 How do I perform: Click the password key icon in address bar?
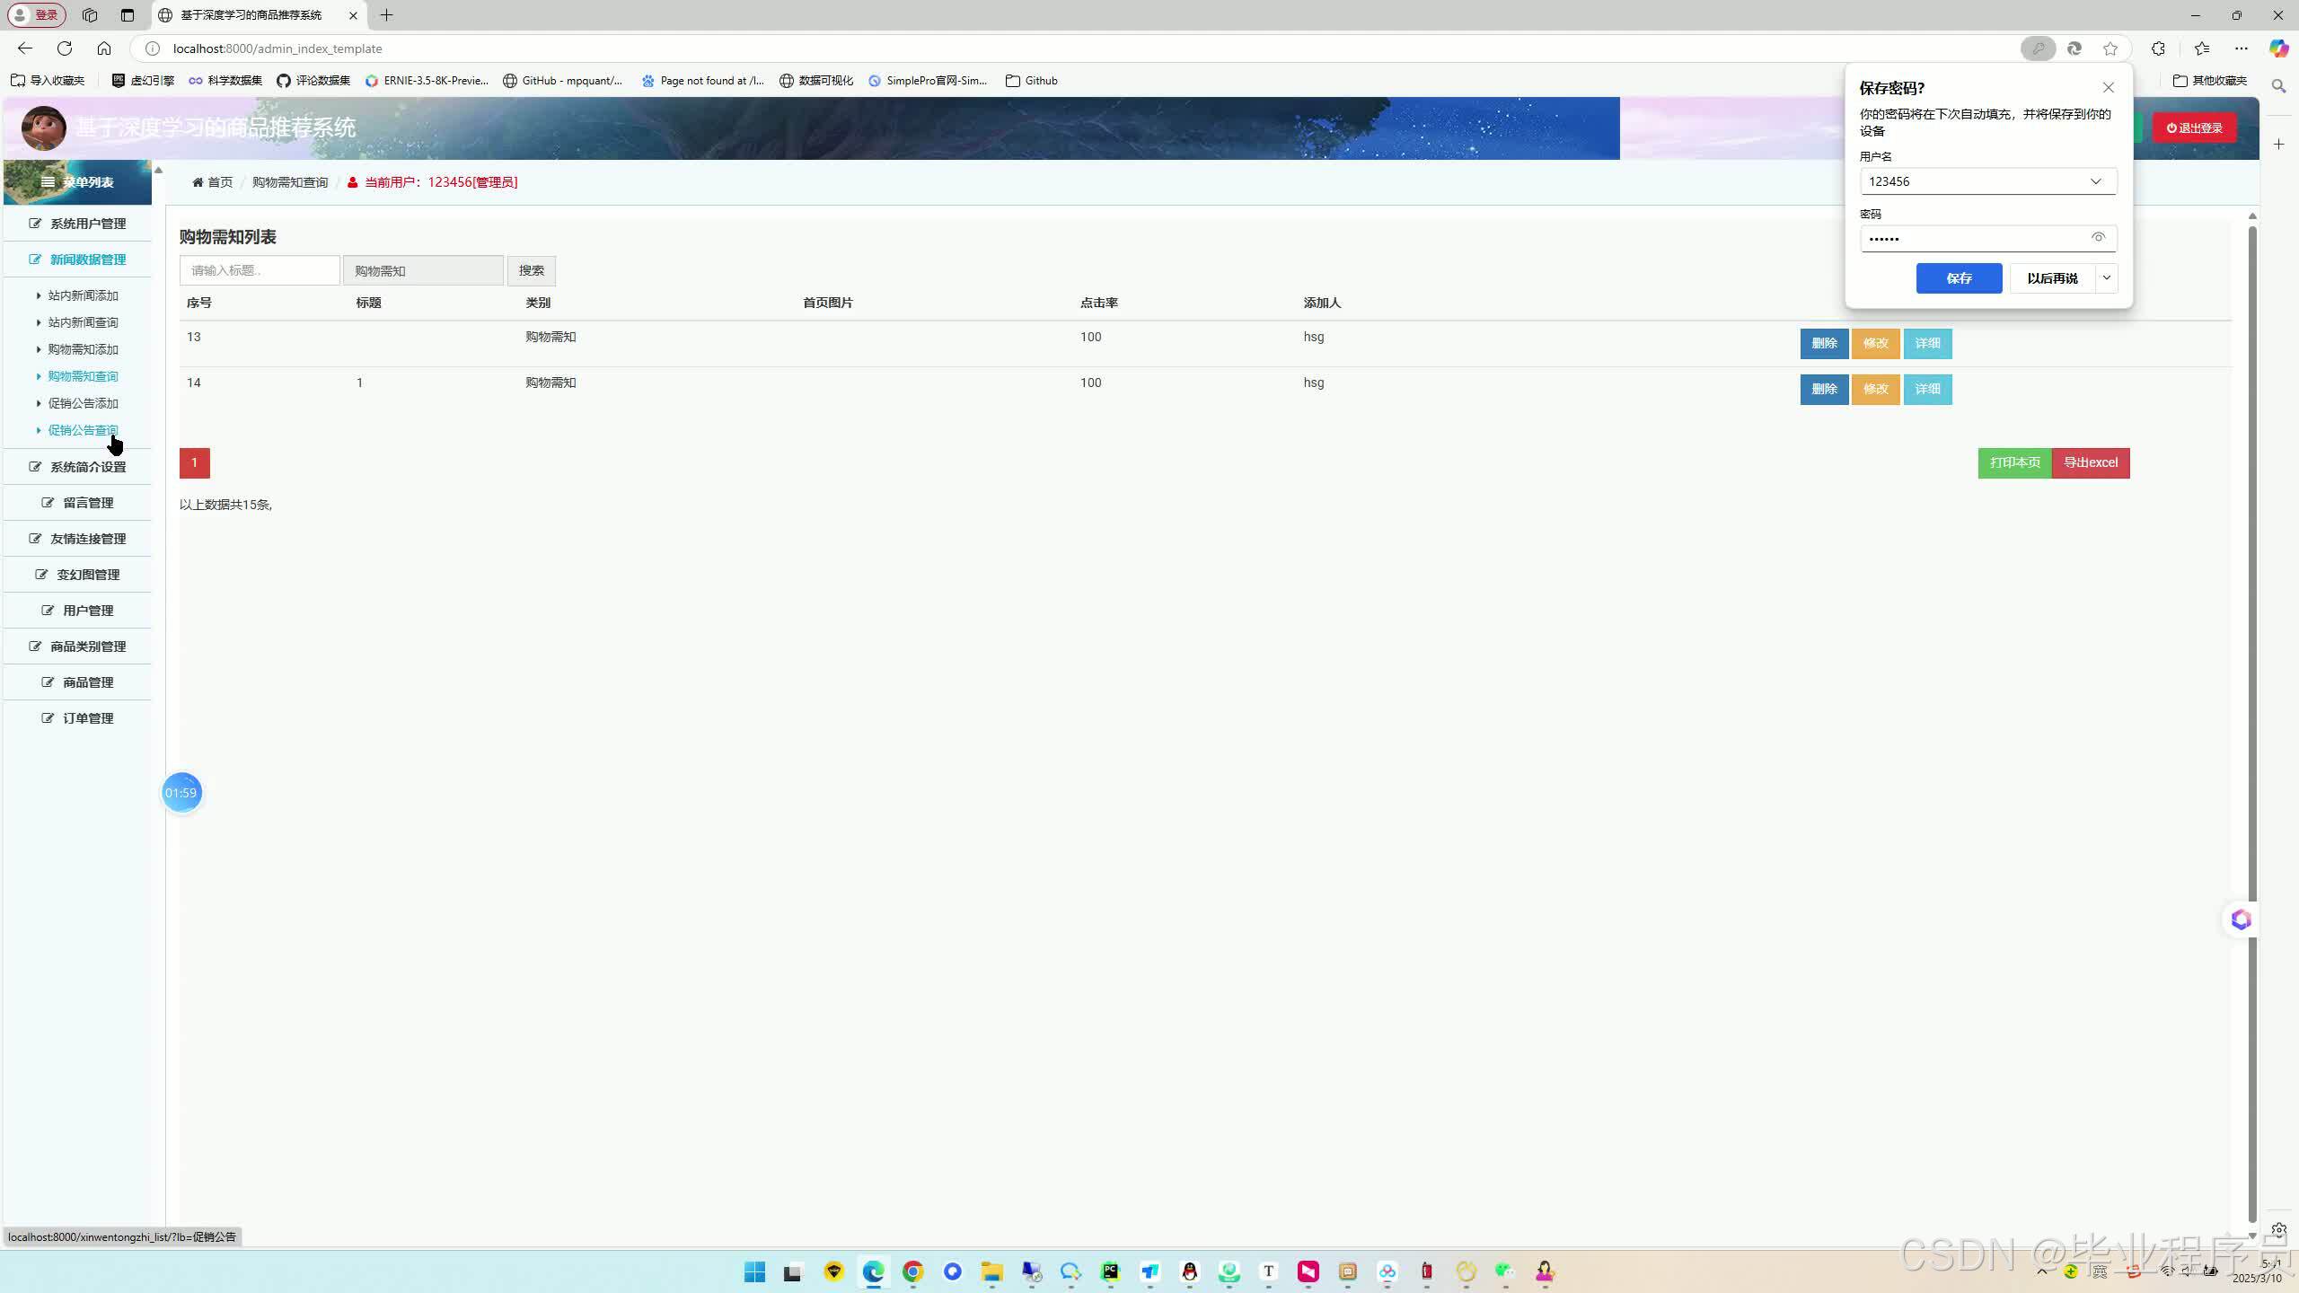[2038, 48]
